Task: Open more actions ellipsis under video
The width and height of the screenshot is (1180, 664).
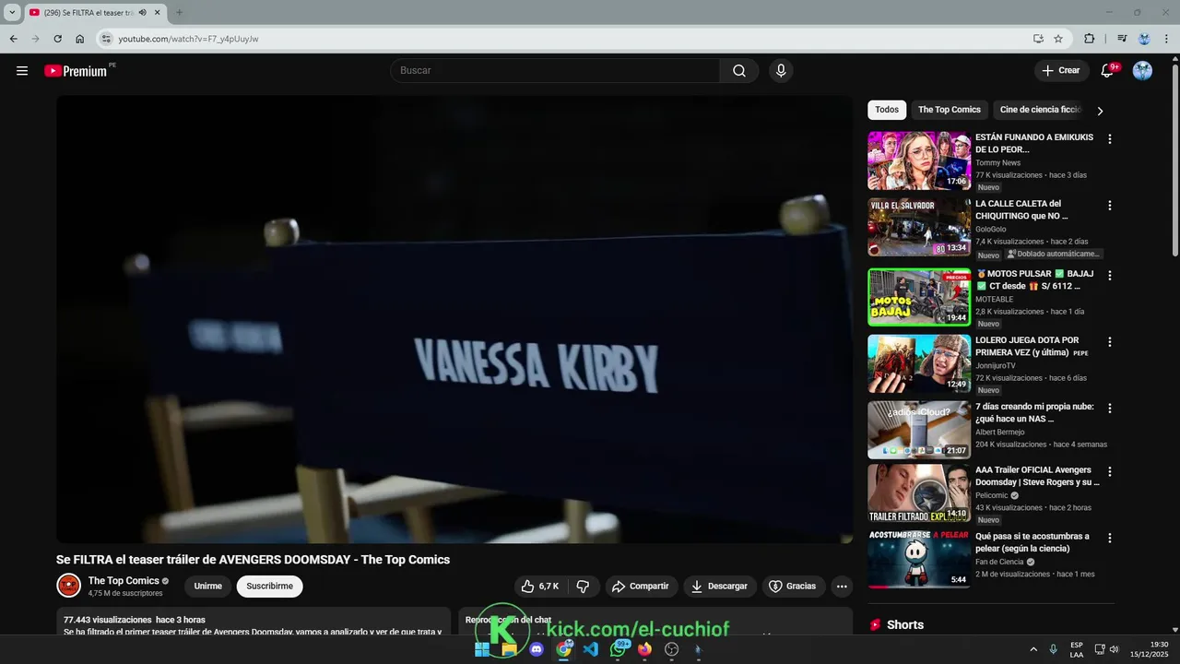Action: [x=841, y=587]
